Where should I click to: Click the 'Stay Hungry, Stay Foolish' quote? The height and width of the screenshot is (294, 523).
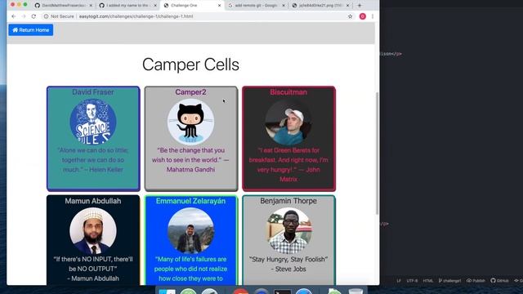click(288, 264)
